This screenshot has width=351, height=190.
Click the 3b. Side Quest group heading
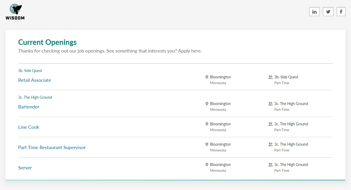[x=30, y=71]
